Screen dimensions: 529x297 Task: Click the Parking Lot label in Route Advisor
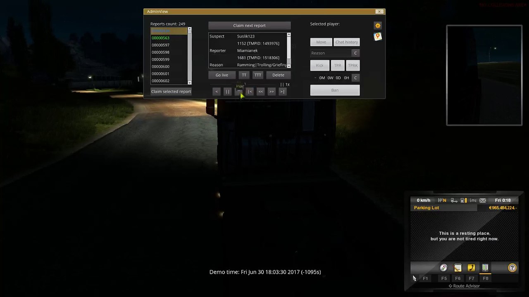pyautogui.click(x=427, y=208)
